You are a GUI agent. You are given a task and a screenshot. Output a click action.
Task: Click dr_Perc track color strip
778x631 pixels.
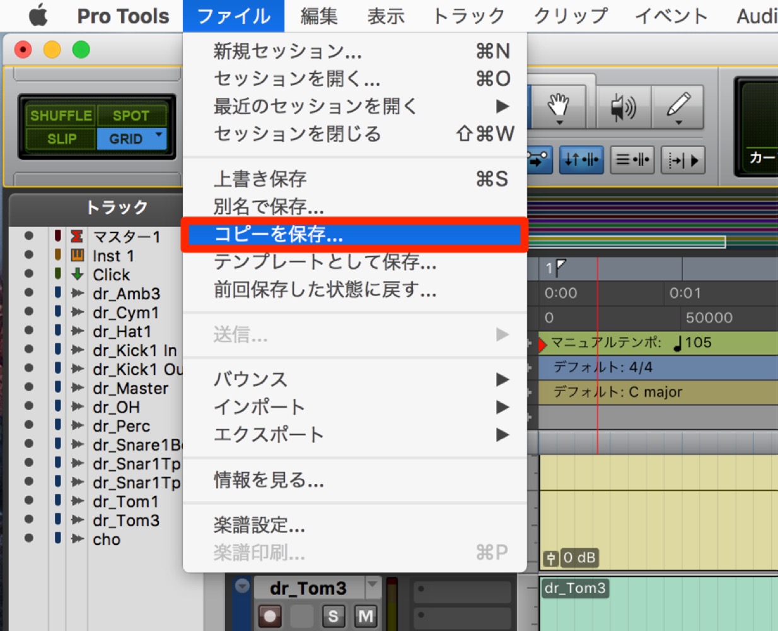pos(57,425)
